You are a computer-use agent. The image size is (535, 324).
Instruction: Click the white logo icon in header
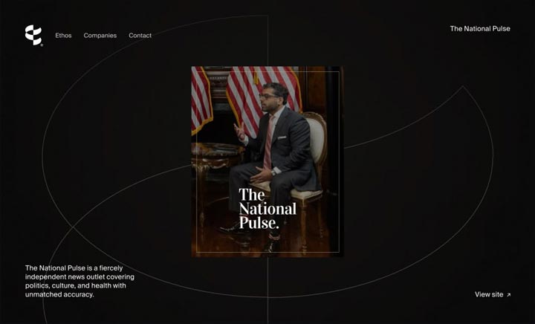[33, 35]
